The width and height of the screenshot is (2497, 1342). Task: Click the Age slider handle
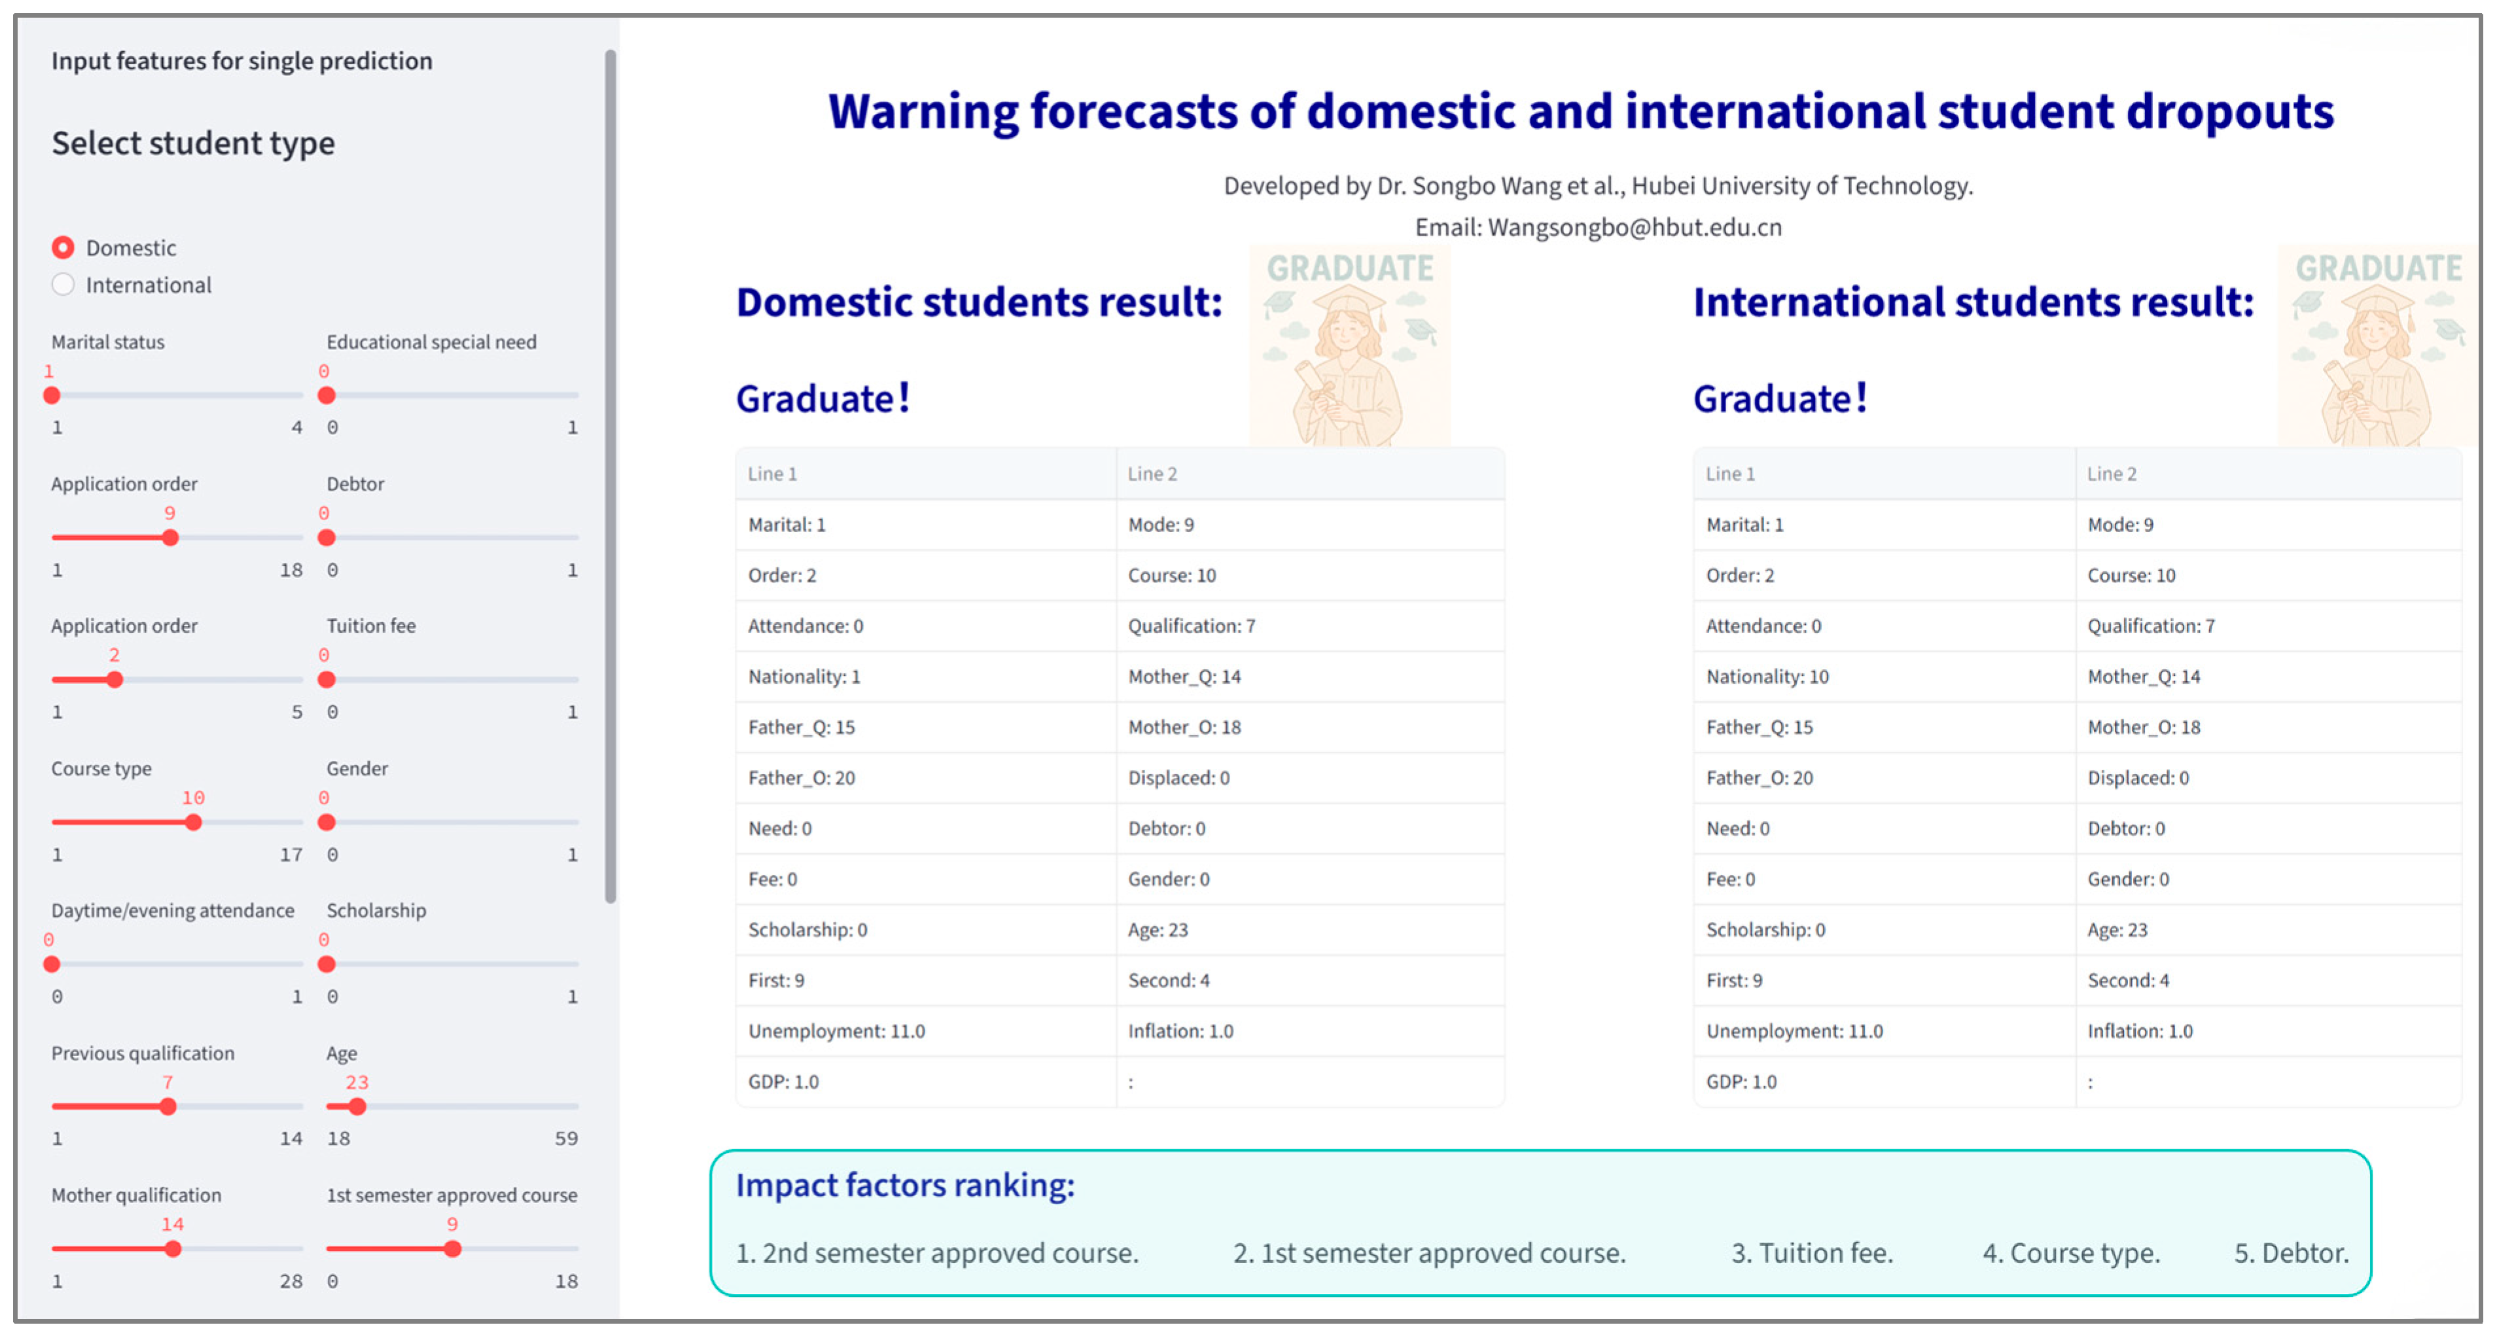point(358,1106)
